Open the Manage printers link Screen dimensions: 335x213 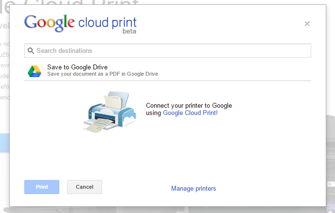pos(194,188)
